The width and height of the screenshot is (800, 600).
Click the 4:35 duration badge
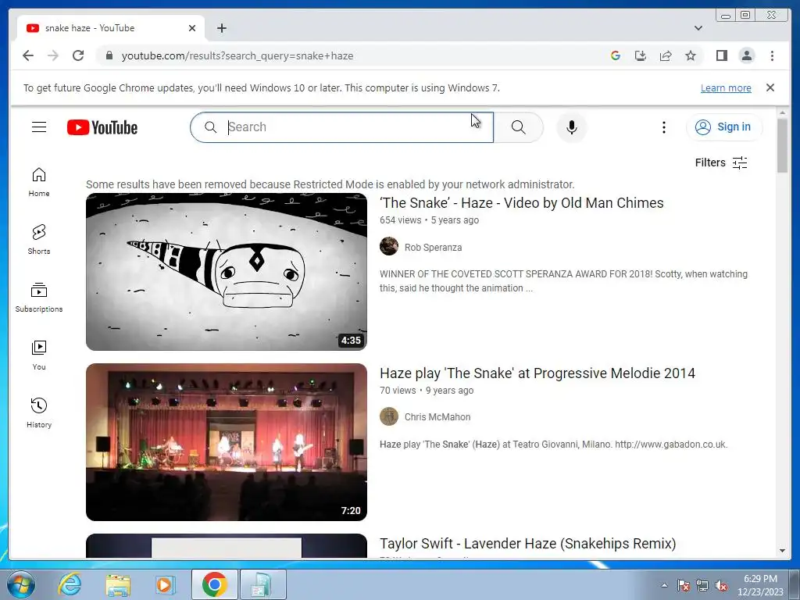351,341
